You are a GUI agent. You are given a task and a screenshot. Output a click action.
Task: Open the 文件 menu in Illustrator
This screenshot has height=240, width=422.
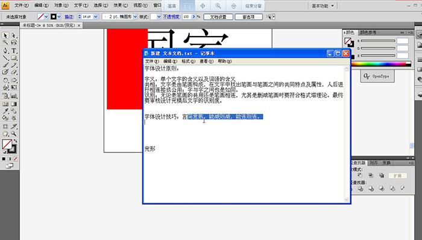point(22,5)
